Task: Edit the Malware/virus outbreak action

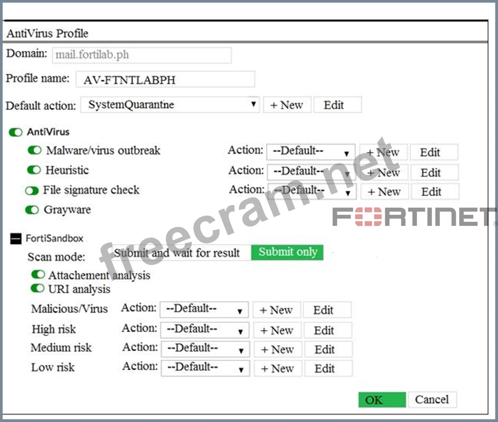Action: (434, 152)
